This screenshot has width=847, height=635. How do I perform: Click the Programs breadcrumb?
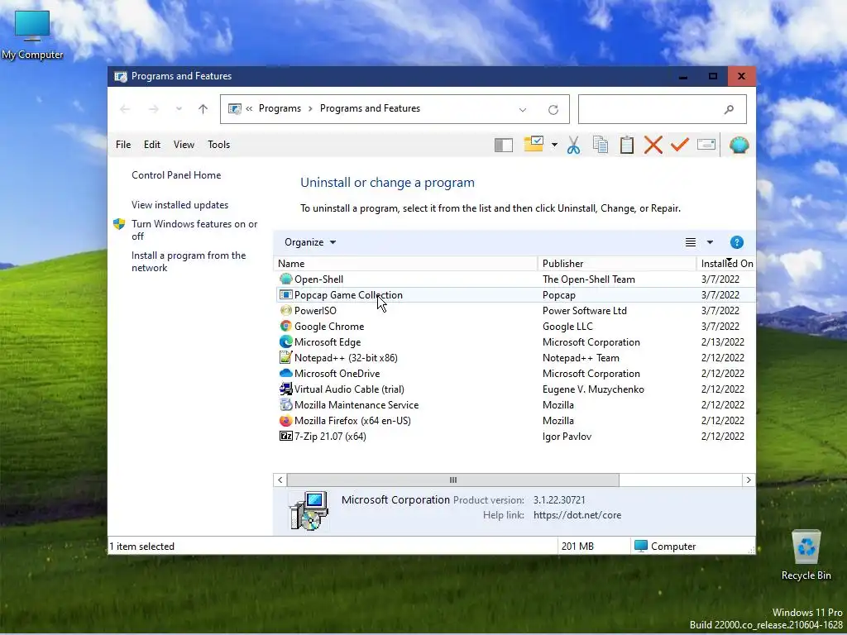pyautogui.click(x=280, y=108)
